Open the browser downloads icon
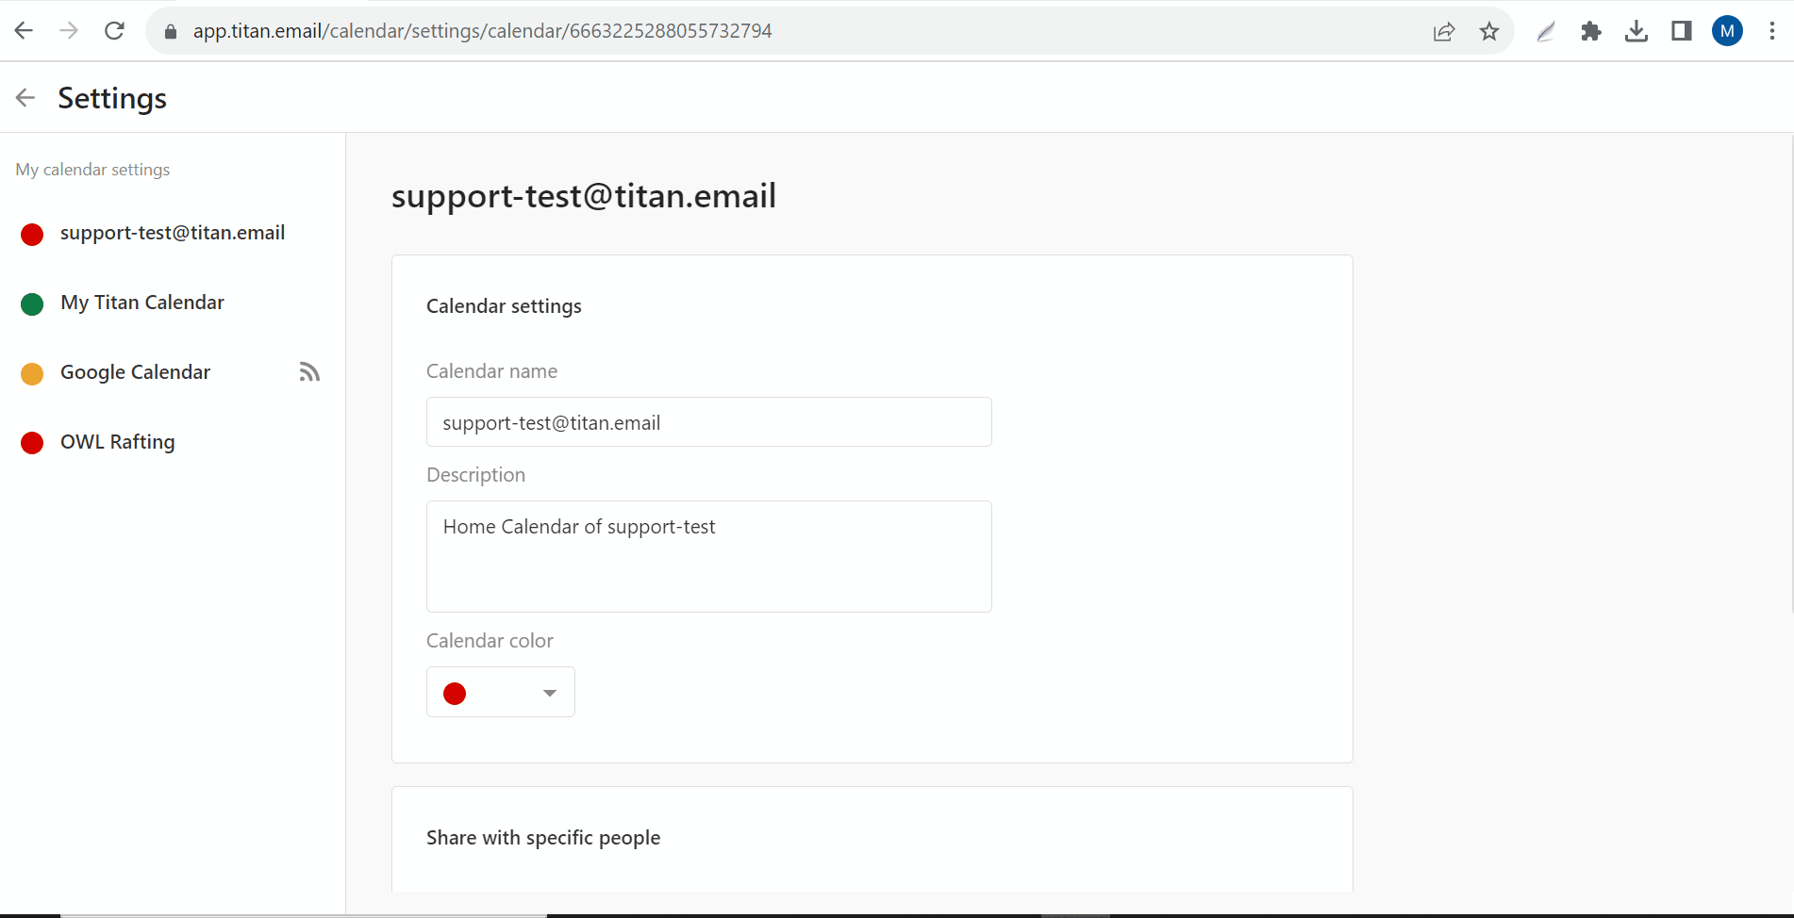The width and height of the screenshot is (1794, 918). [x=1636, y=31]
